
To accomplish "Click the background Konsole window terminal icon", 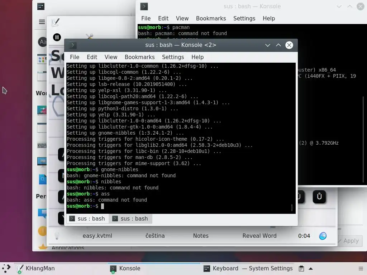I will coord(144,6).
